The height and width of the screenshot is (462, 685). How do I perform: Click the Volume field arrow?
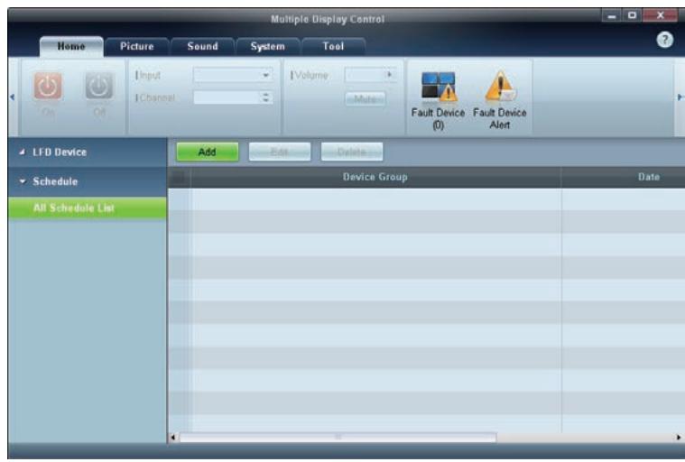click(x=389, y=75)
